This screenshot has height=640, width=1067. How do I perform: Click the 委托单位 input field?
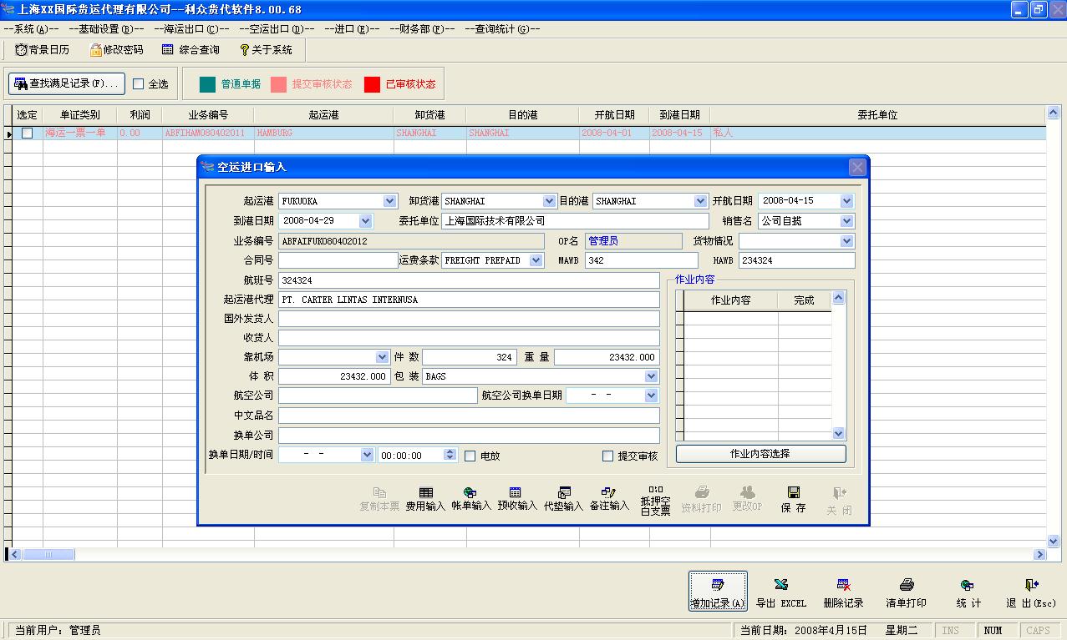575,221
